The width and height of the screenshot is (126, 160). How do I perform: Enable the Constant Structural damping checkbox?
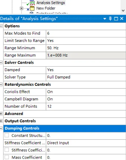coord(7,136)
